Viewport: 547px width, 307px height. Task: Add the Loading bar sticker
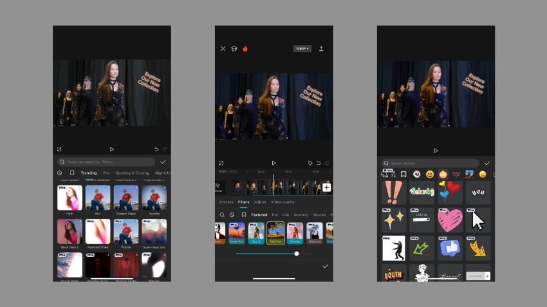click(x=422, y=220)
